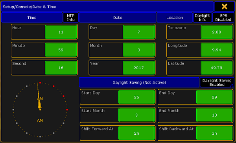Edit the Month value under Date

138,50
